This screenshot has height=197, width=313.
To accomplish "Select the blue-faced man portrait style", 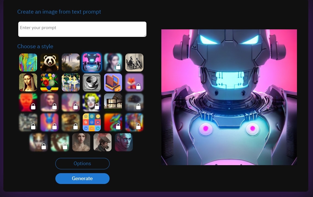I will (x=124, y=142).
